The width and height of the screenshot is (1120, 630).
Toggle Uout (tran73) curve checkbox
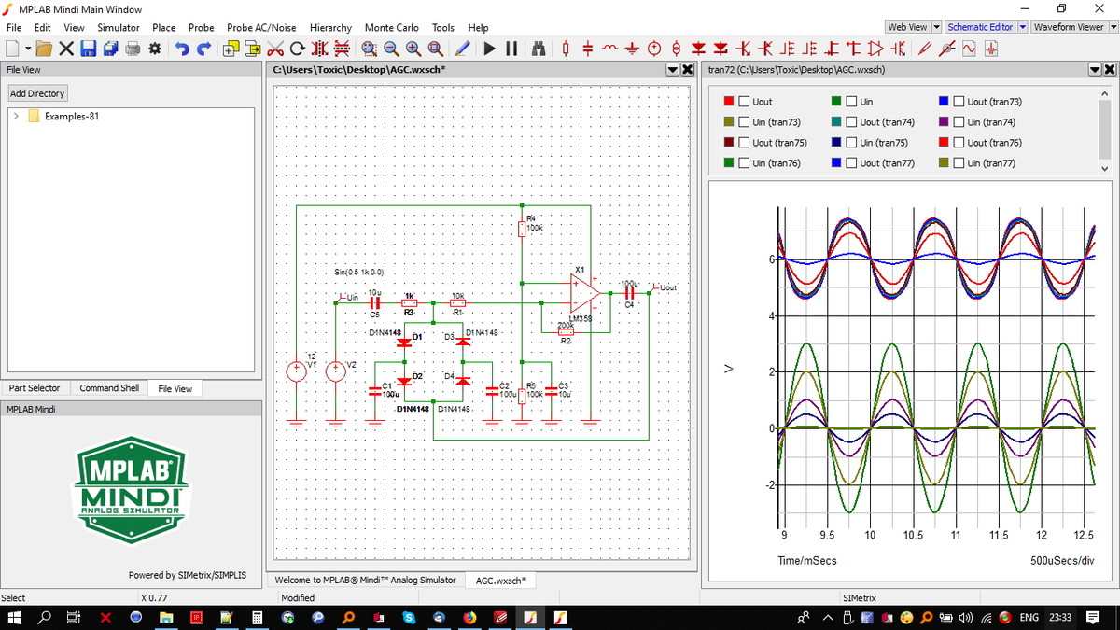click(x=959, y=102)
